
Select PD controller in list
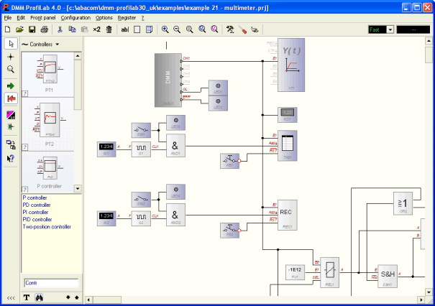coord(37,205)
